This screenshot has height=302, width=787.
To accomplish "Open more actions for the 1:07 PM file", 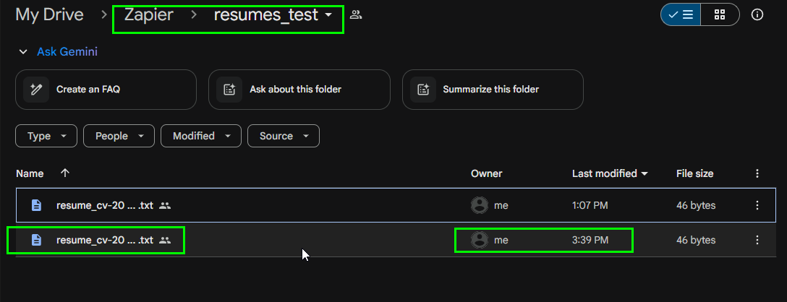I will click(757, 205).
